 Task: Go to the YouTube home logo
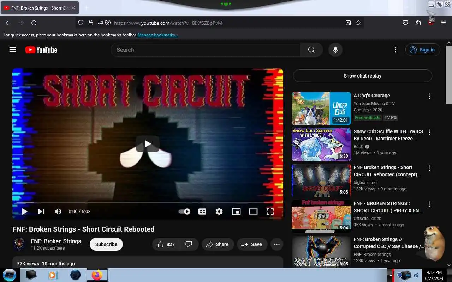[x=41, y=50]
